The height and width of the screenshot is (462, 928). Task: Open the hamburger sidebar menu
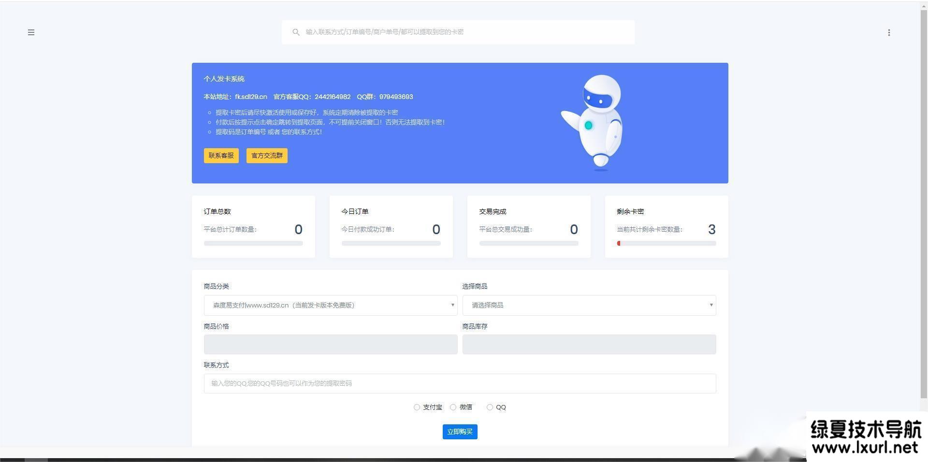point(31,32)
